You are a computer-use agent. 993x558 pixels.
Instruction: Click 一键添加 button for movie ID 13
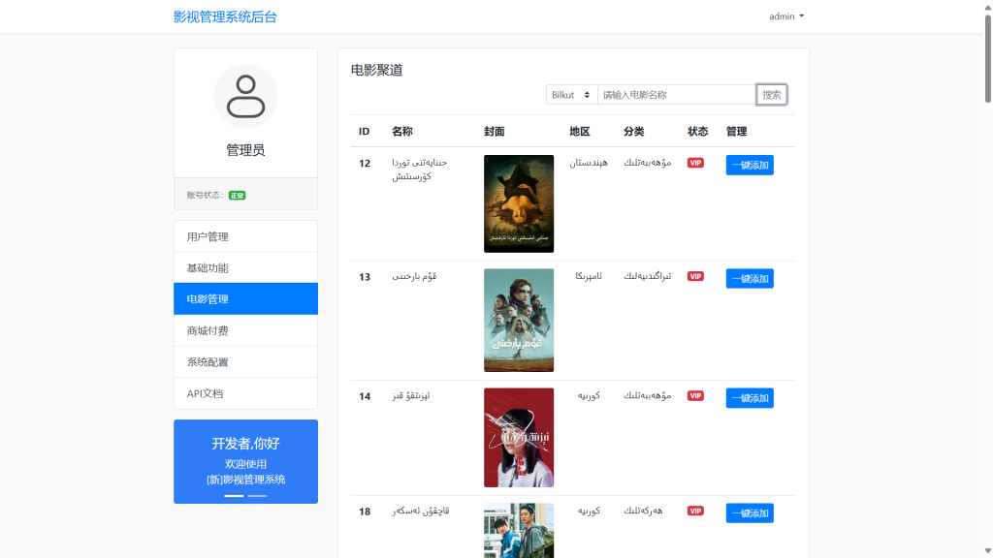click(x=750, y=278)
